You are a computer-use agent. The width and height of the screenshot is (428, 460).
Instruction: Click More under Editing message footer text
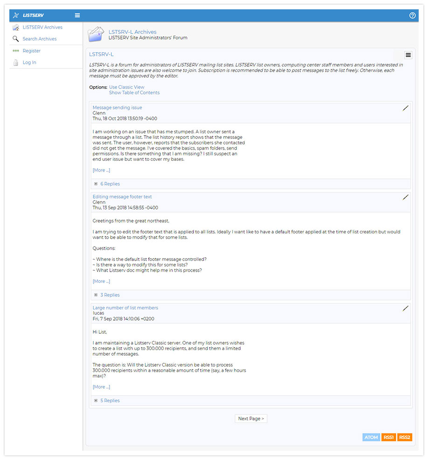pos(101,281)
